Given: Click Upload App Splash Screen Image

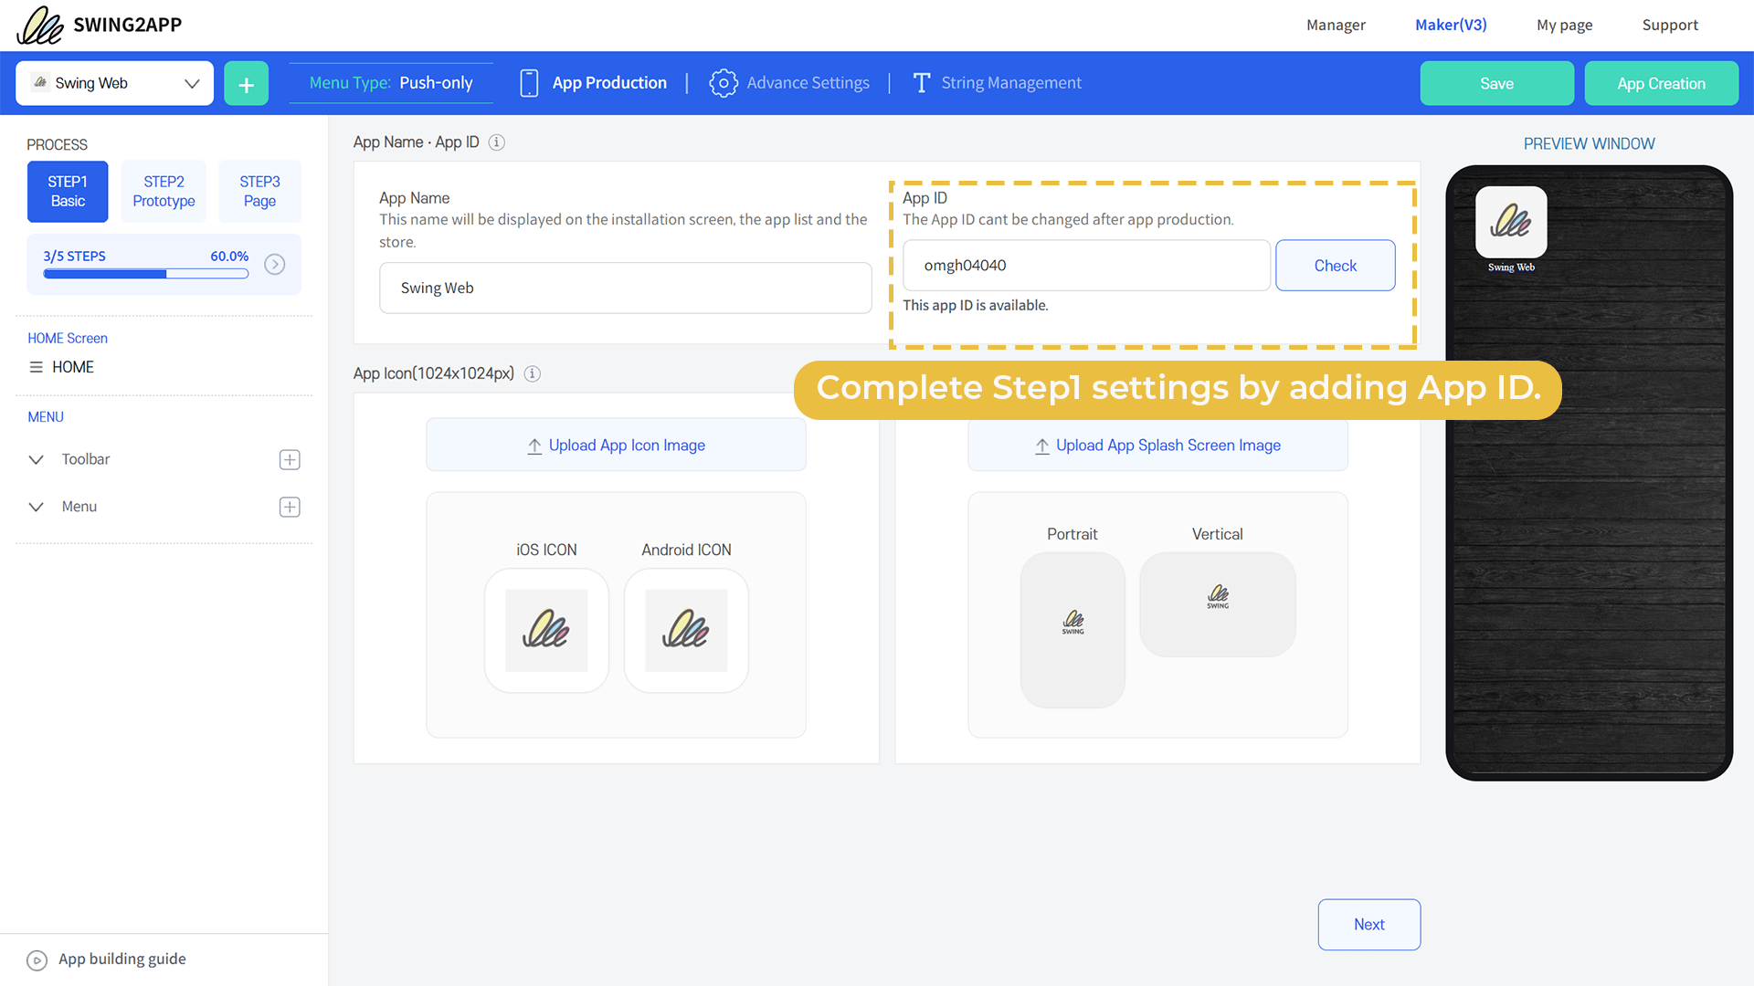Looking at the screenshot, I should [1157, 445].
